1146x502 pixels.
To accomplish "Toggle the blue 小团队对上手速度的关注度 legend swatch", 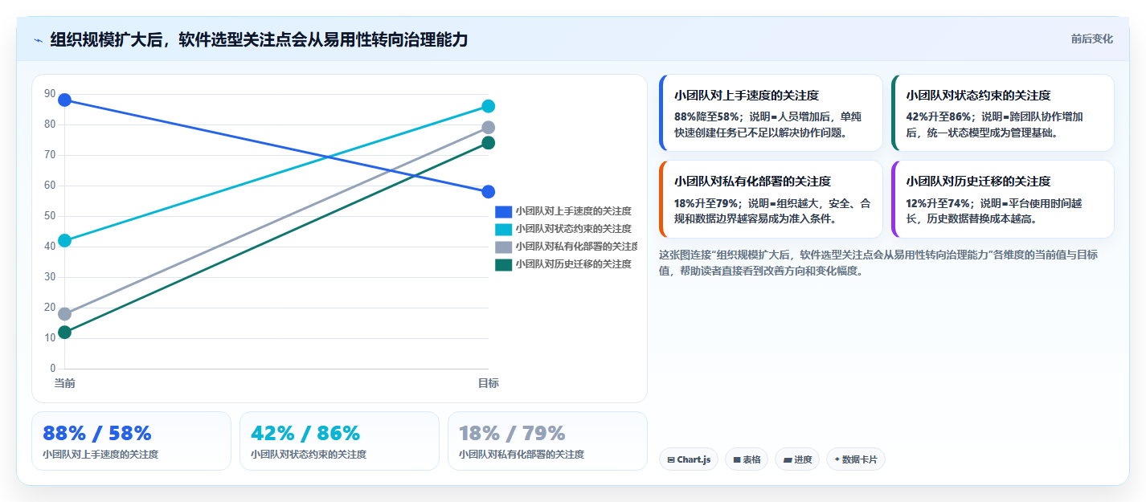I will tap(503, 211).
